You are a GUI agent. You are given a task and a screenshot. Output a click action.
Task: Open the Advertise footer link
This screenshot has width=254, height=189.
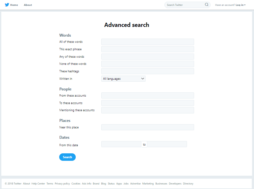point(136,183)
